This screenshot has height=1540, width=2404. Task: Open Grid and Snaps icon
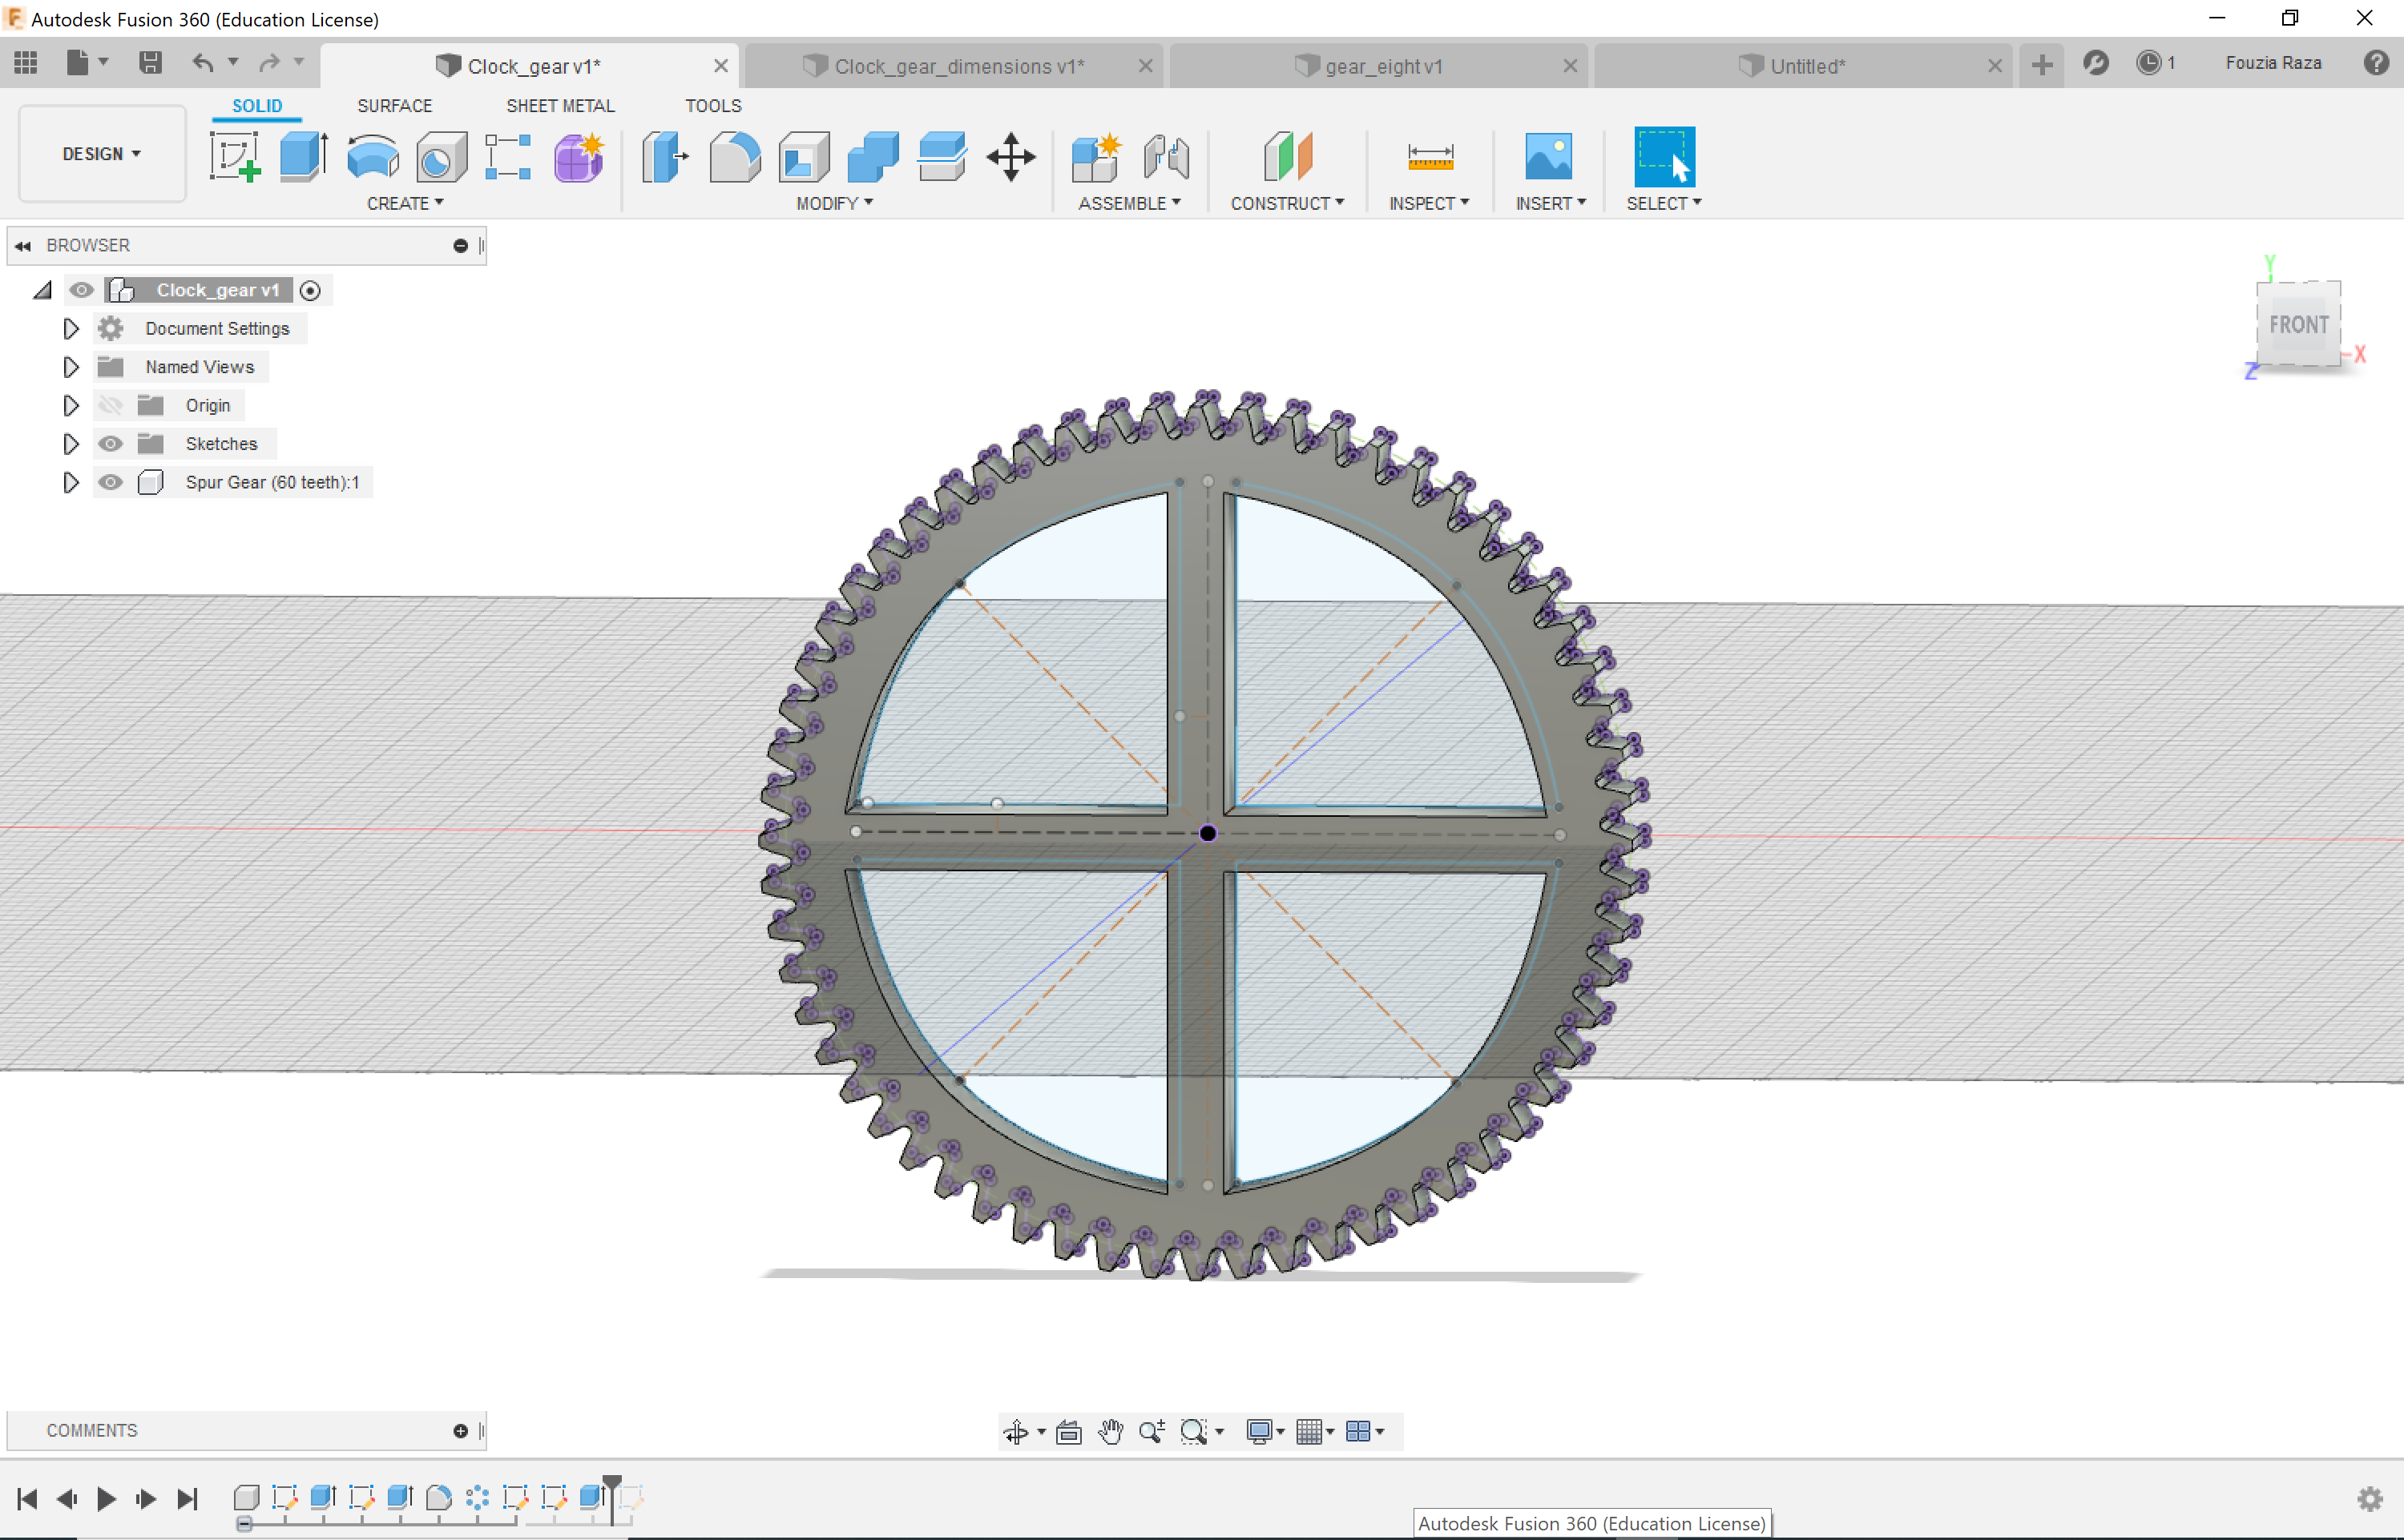[1309, 1432]
